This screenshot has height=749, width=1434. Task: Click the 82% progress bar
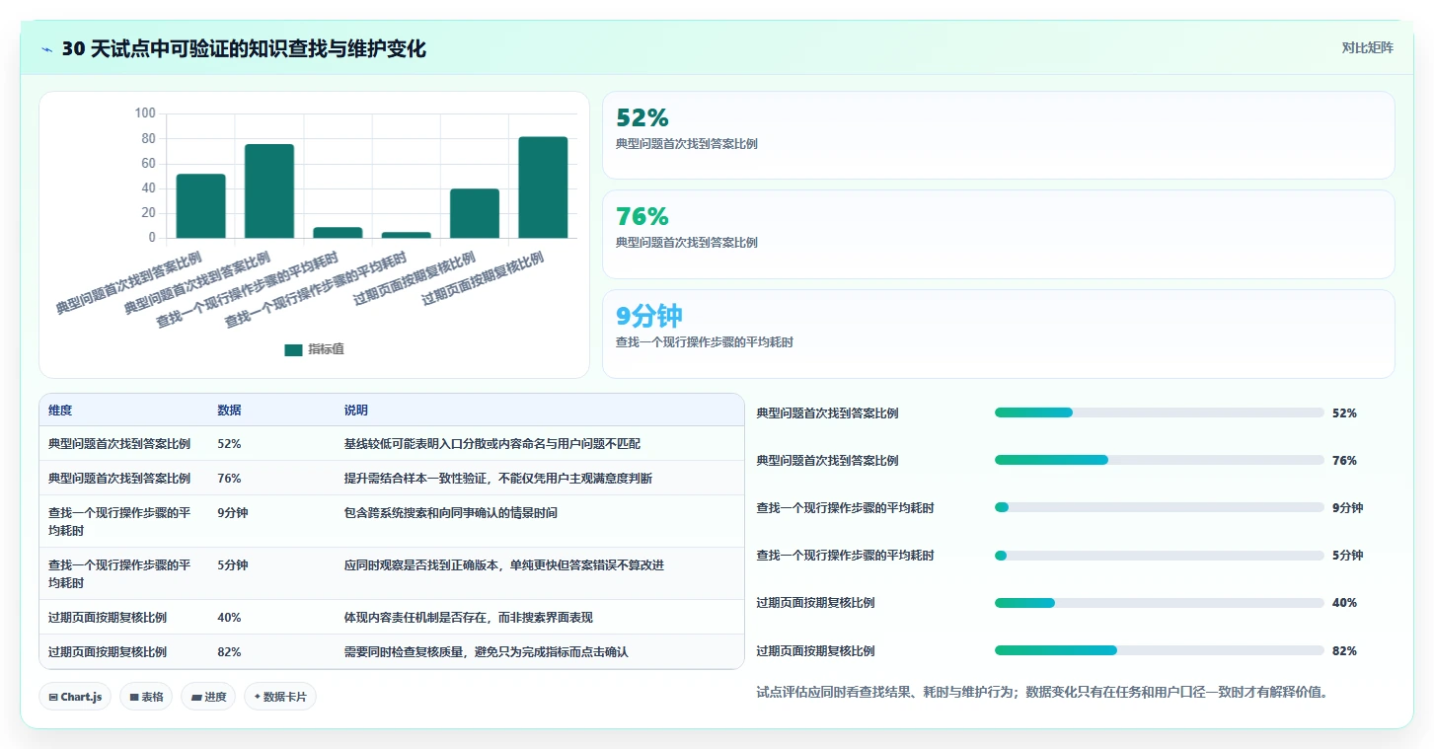(x=1160, y=650)
